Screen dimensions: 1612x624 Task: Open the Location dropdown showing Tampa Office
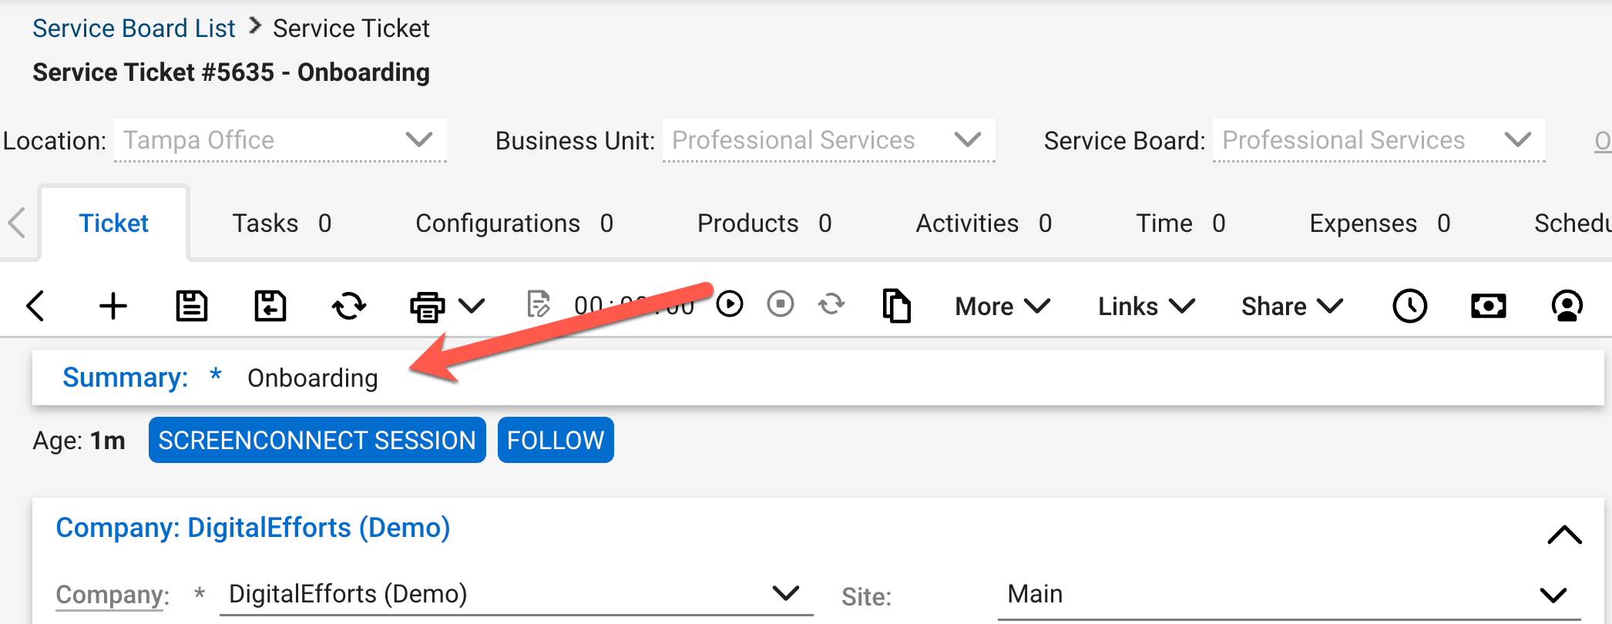[280, 140]
